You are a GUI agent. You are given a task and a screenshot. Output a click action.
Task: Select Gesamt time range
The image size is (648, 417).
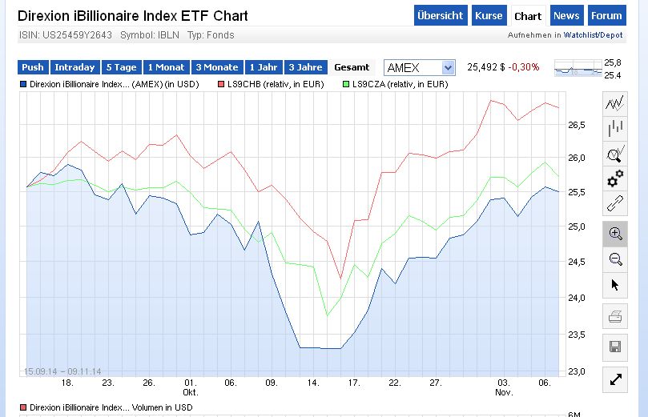[x=352, y=67]
